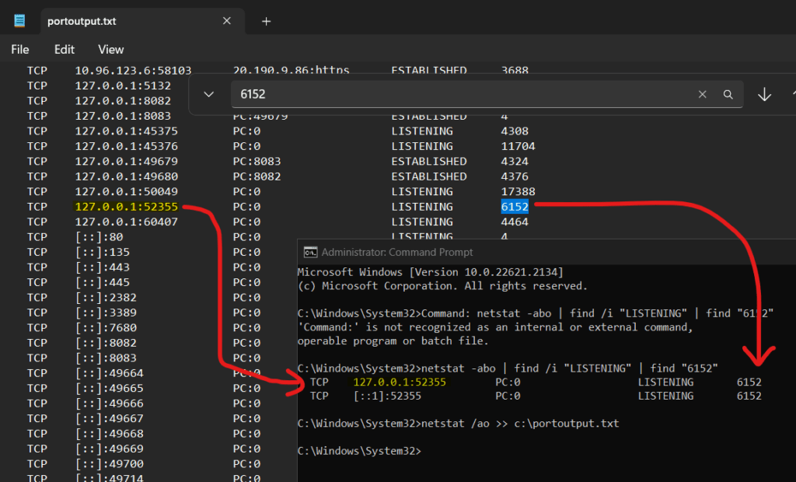This screenshot has width=796, height=482.
Task: Click the final C:\Windows\System32> prompt line
Action: click(x=359, y=450)
